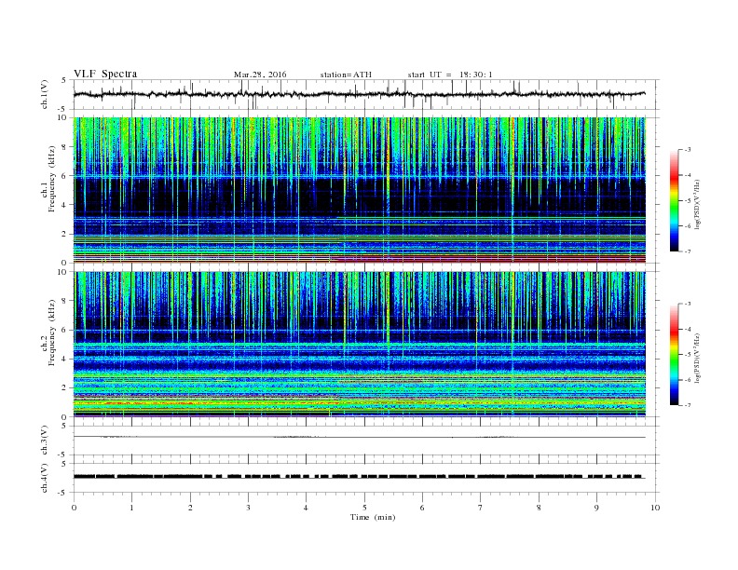The height and width of the screenshot is (570, 738).
Task: Click the time axis tick label "7"
Action: click(481, 508)
